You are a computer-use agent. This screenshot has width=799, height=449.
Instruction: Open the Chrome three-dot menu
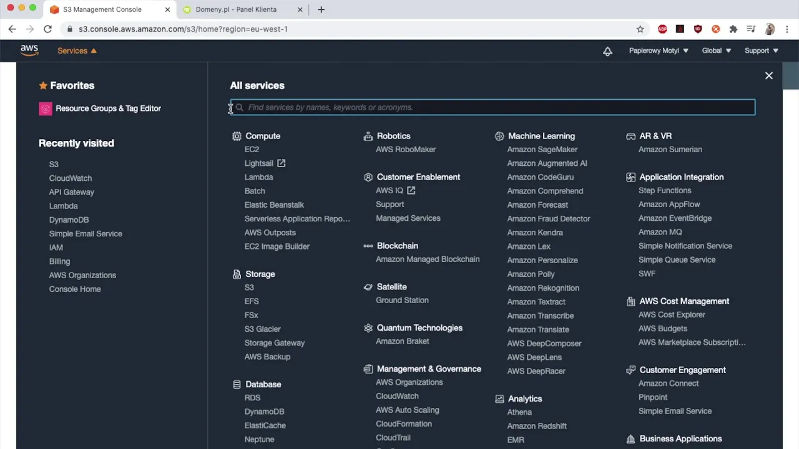(x=787, y=29)
